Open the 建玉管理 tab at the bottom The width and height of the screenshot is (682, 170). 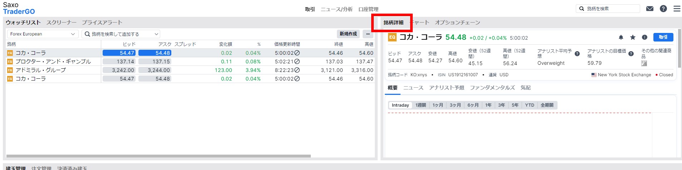coord(16,168)
